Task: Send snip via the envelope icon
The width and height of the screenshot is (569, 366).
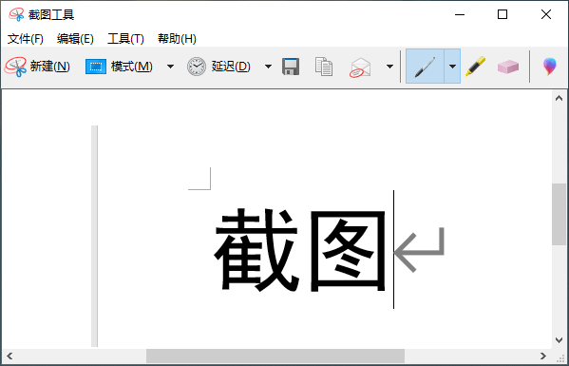Action: click(360, 67)
